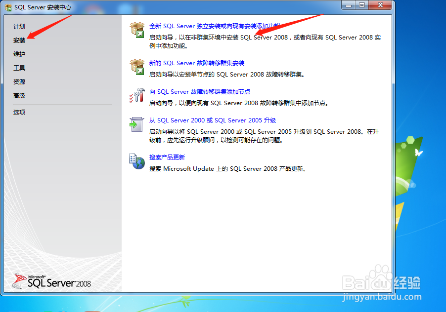446x312 pixels.
Task: Select the 安装 sidebar item
Action: click(x=19, y=40)
